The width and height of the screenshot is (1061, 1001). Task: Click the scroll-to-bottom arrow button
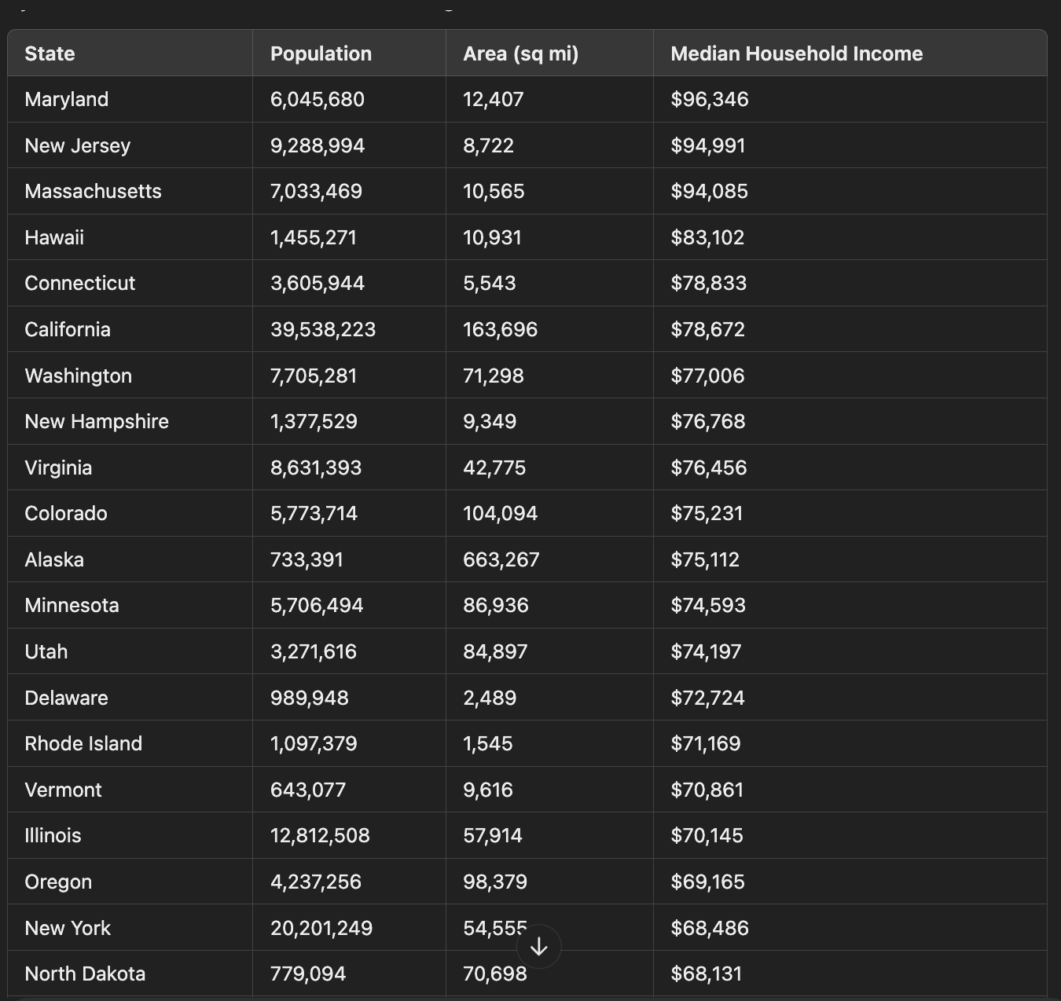click(x=539, y=947)
